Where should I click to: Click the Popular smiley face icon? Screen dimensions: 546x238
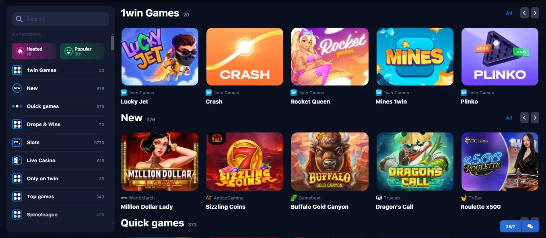pos(68,51)
